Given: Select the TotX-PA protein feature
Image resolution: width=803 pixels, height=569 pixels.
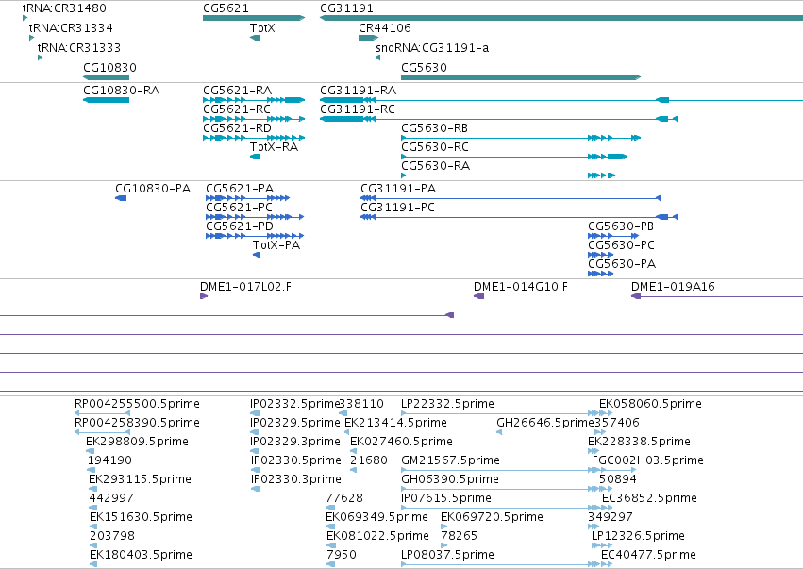Looking at the screenshot, I should [x=257, y=255].
